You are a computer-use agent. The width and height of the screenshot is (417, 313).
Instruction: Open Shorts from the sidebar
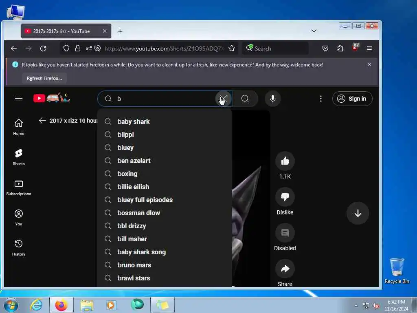[19, 157]
